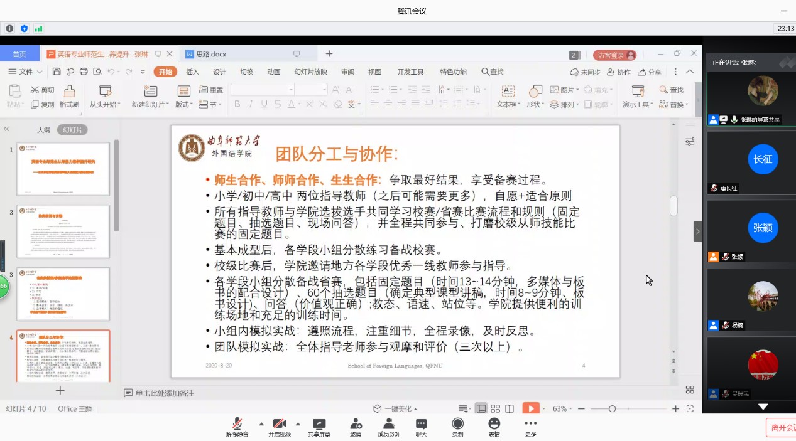Start recording with the 录制 icon
Screen dimensions: 796x441
tap(457, 425)
